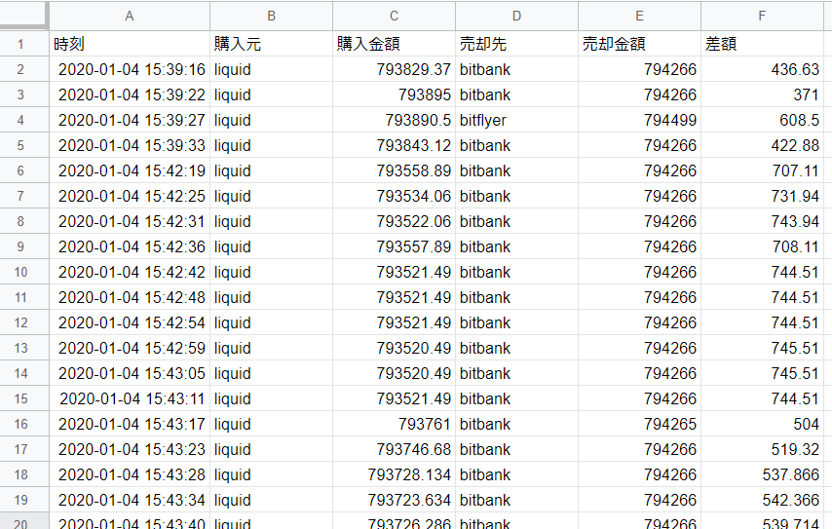Select column E header
832x529 pixels.
[639, 16]
